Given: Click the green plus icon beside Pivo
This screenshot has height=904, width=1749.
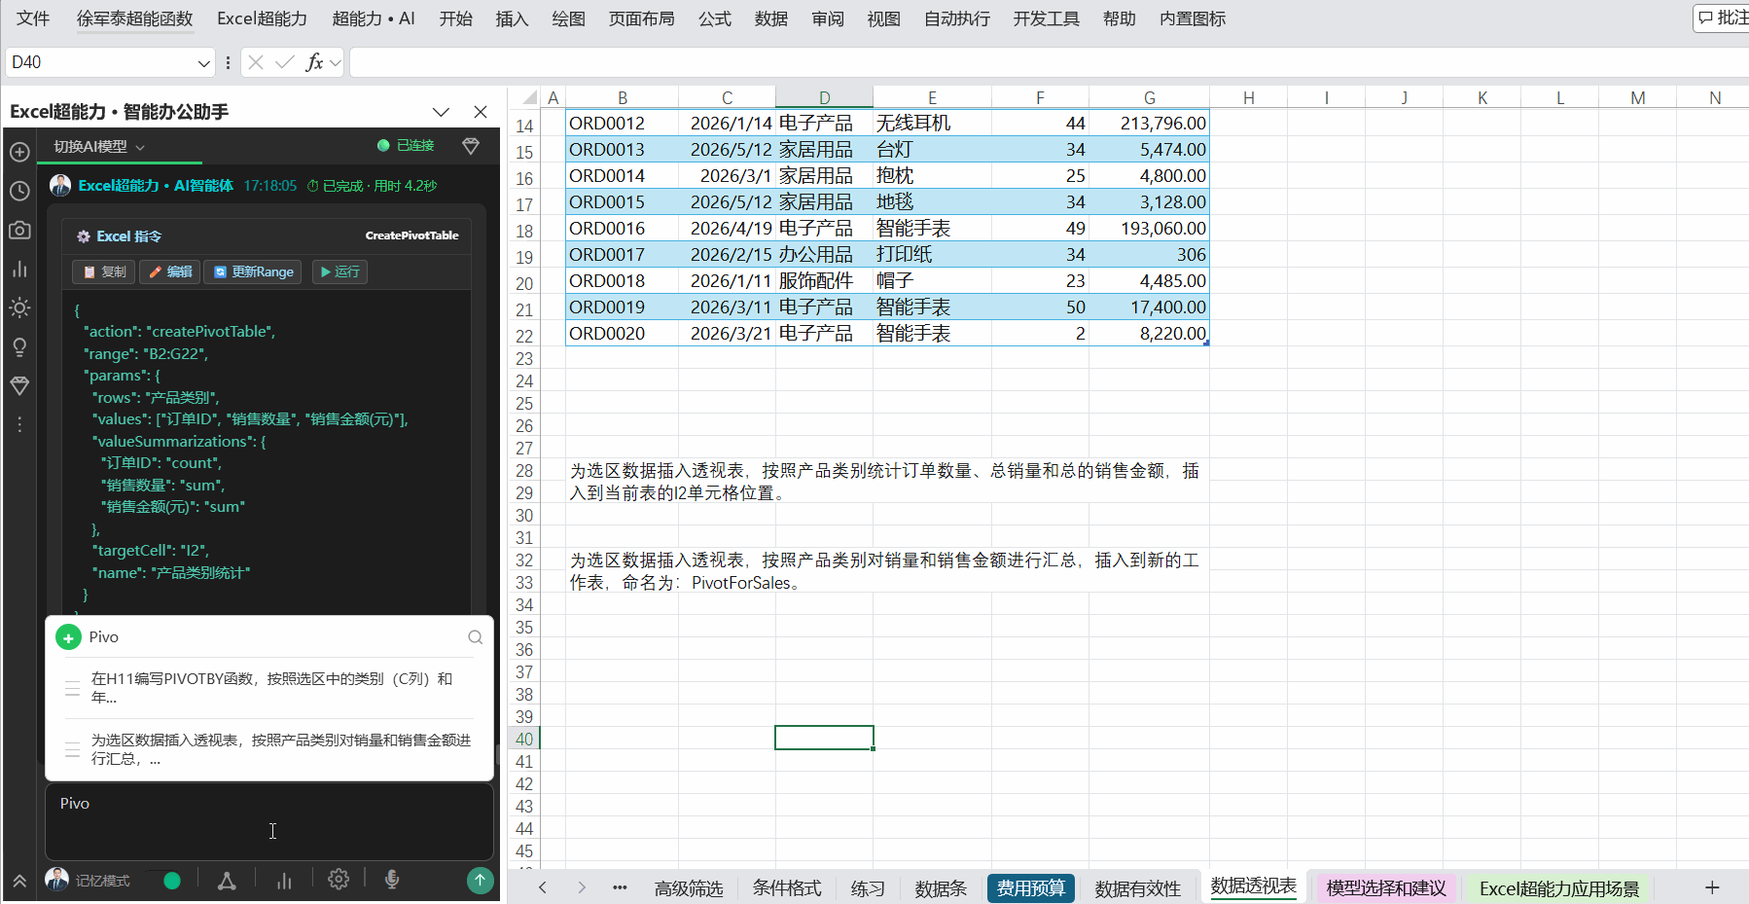Looking at the screenshot, I should point(68,637).
